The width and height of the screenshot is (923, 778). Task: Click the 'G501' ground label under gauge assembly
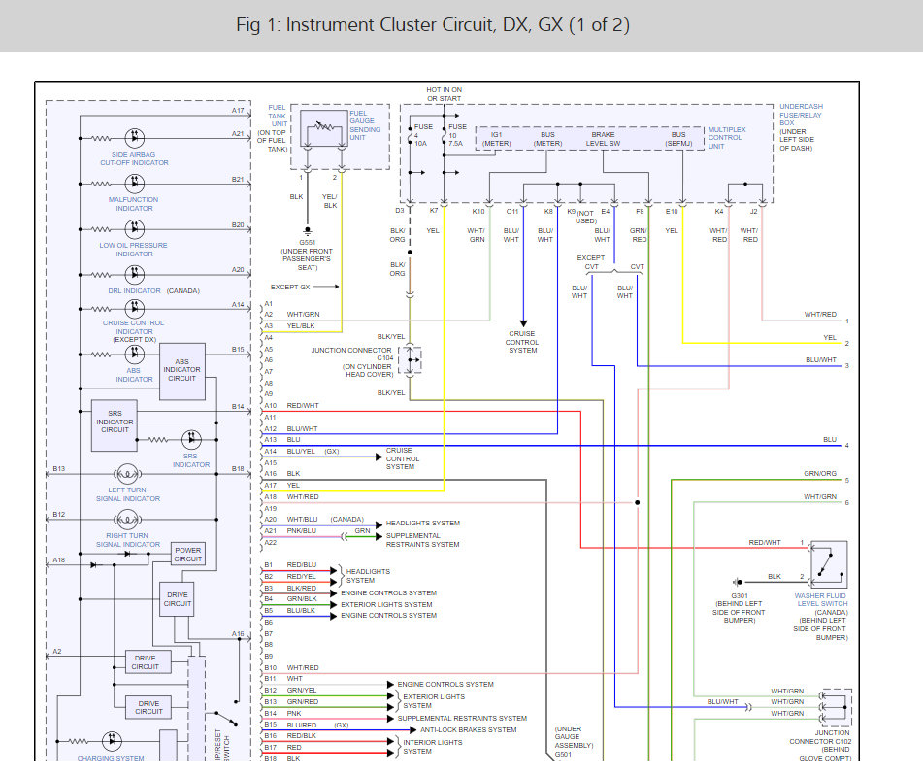pyautogui.click(x=563, y=754)
